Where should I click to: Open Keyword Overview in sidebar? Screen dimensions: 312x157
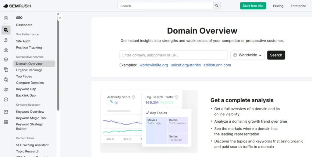(x=30, y=112)
